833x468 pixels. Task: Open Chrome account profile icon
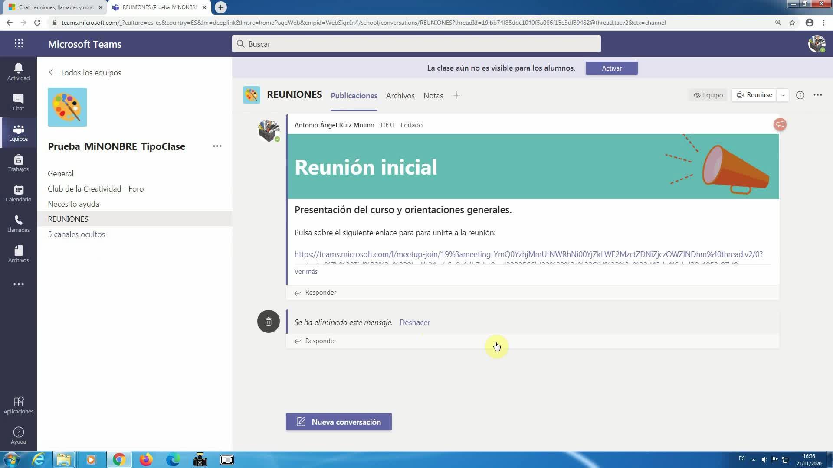click(x=810, y=23)
